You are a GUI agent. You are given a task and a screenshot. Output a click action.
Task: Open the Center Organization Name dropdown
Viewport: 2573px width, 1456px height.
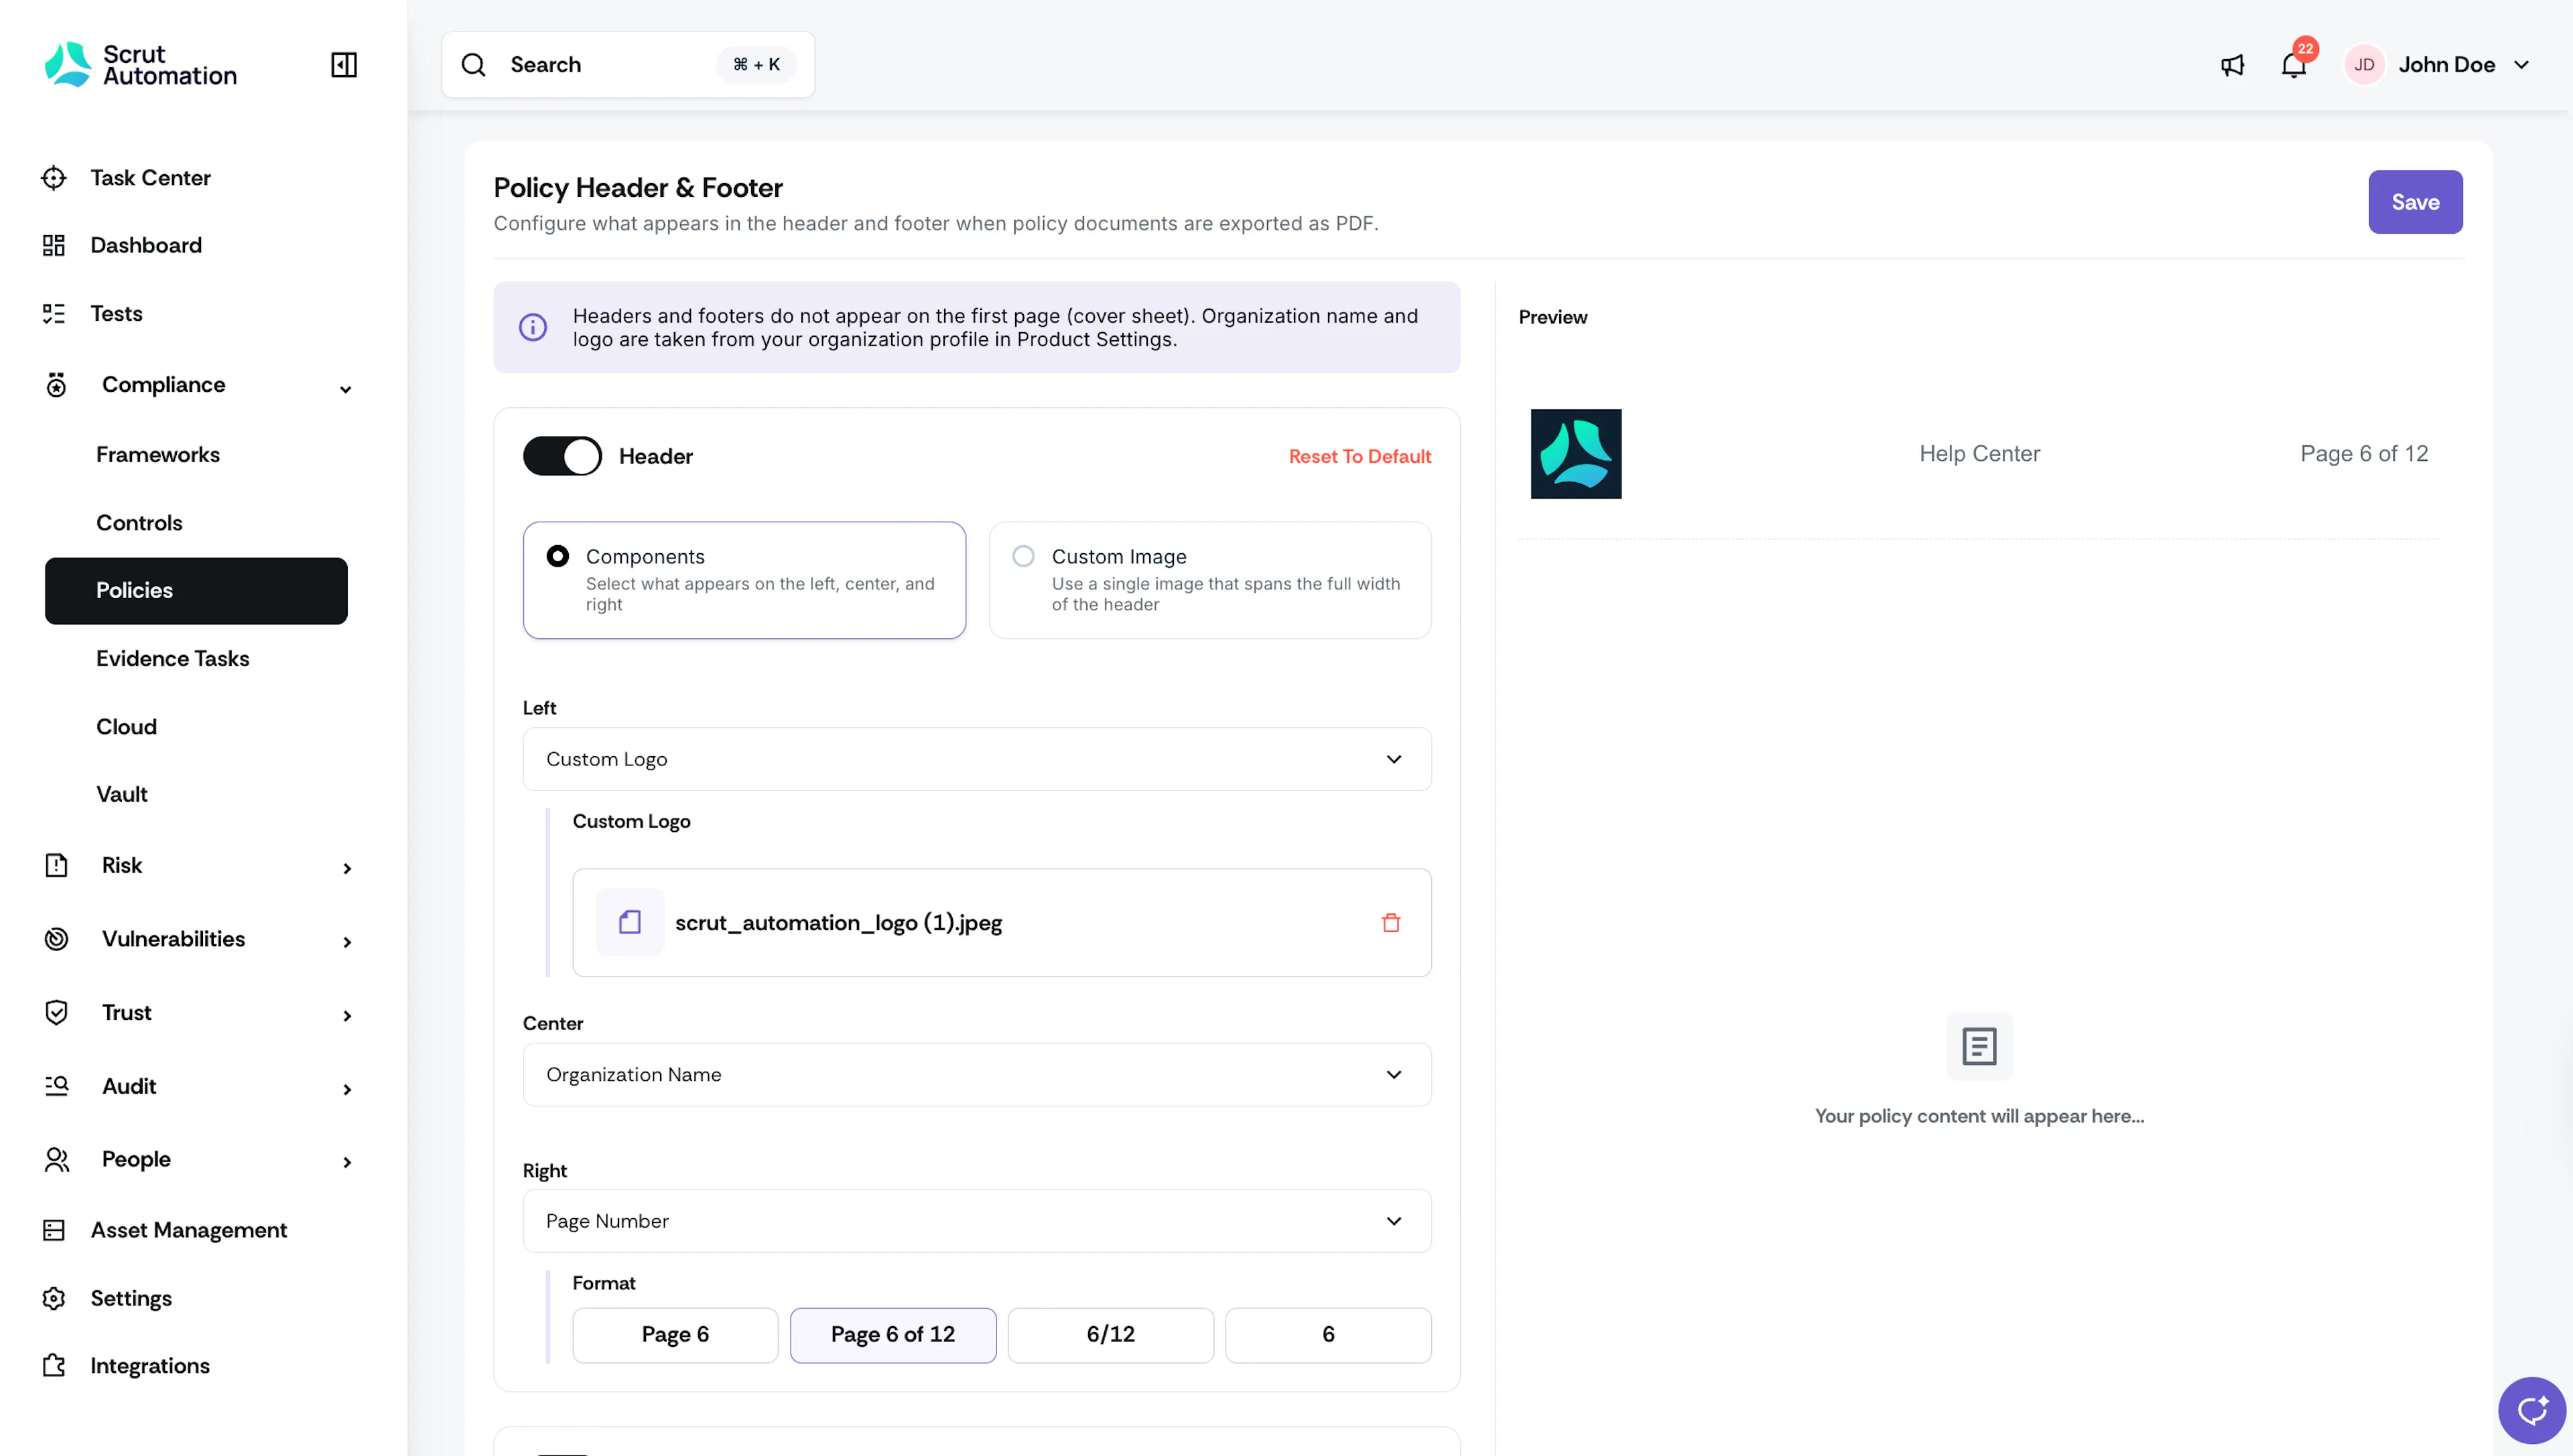[x=976, y=1074]
